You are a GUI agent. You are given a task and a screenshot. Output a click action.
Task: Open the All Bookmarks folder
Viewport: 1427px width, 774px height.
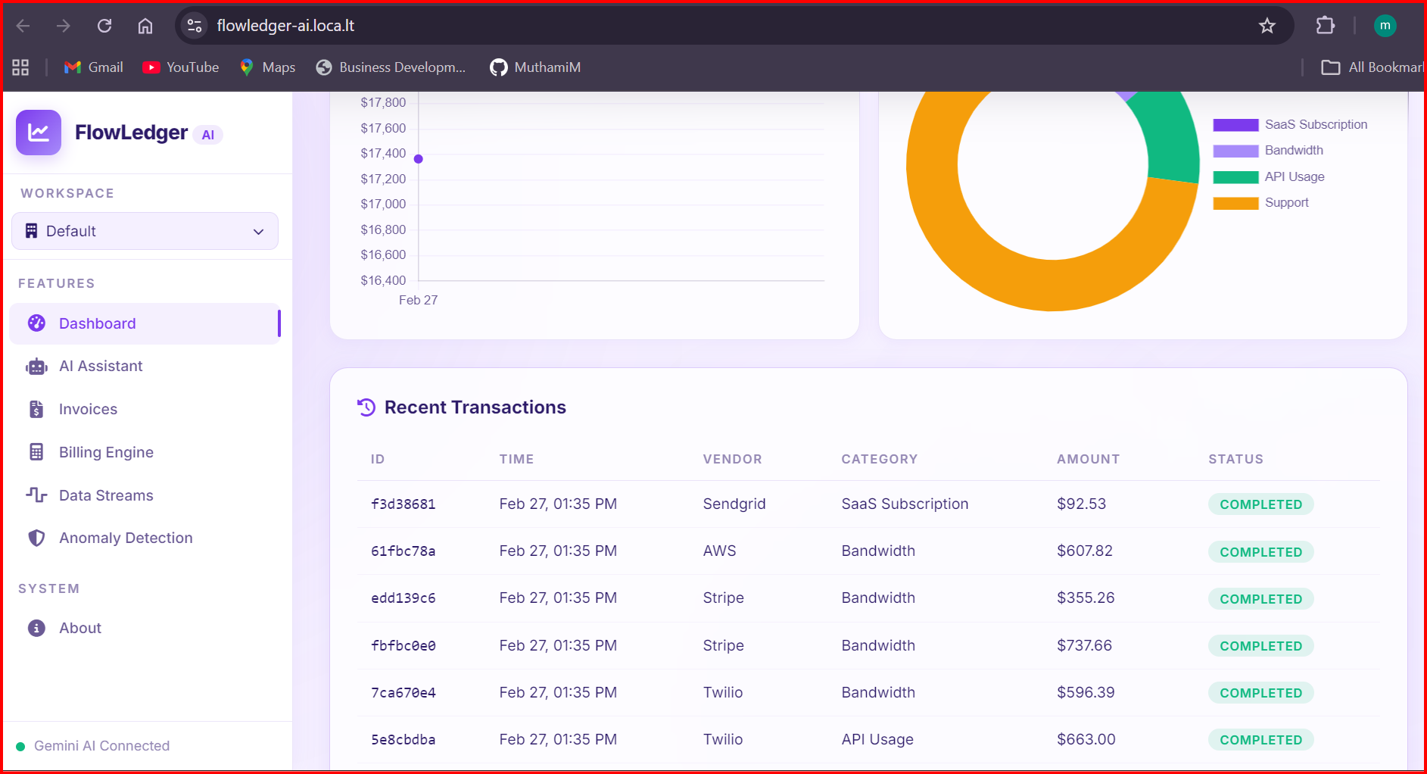coord(1372,67)
